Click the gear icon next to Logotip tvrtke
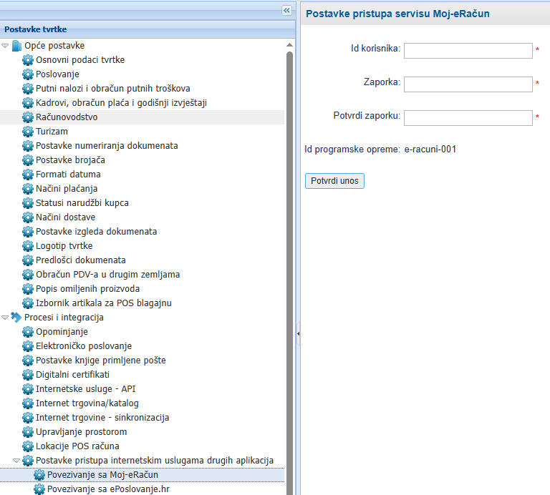 [28, 246]
